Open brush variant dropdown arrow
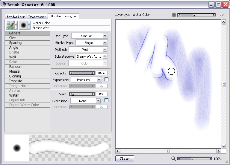 (x=29, y=25)
